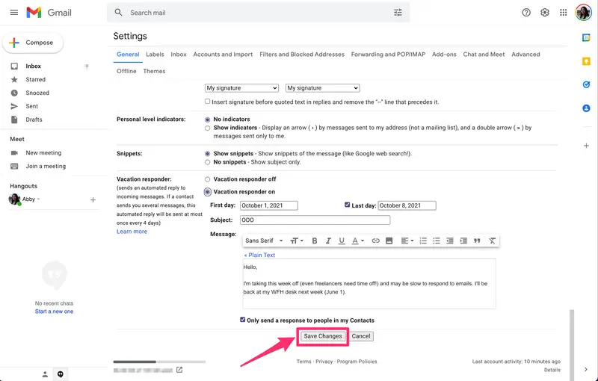Indent more in message toolbar
This screenshot has height=381, width=598.
pyautogui.click(x=463, y=241)
